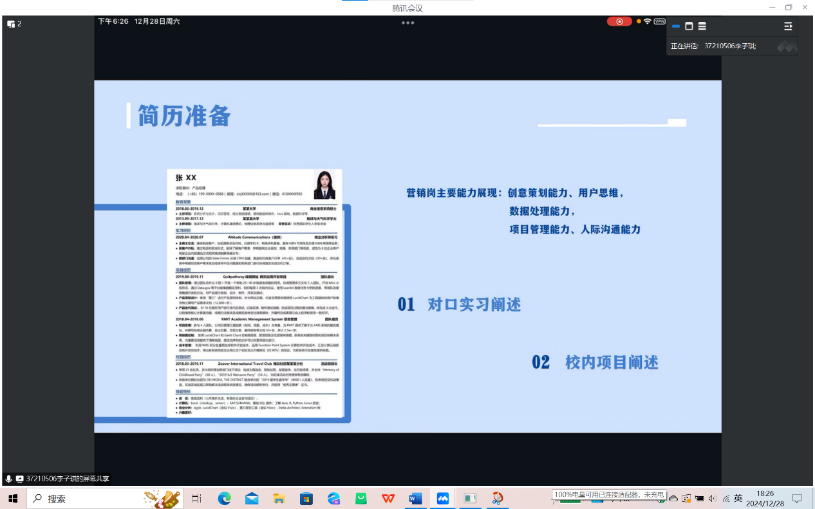Click the current speaker name 37210506李子琪
Image resolution: width=815 pixels, height=509 pixels.
[730, 46]
